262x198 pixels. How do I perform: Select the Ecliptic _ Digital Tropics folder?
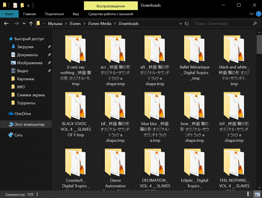point(195,169)
